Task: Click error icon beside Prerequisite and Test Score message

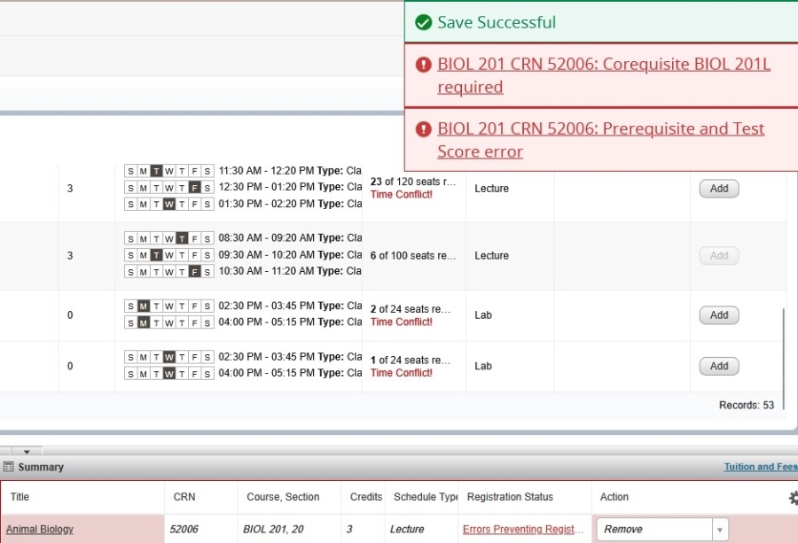Action: point(423,129)
